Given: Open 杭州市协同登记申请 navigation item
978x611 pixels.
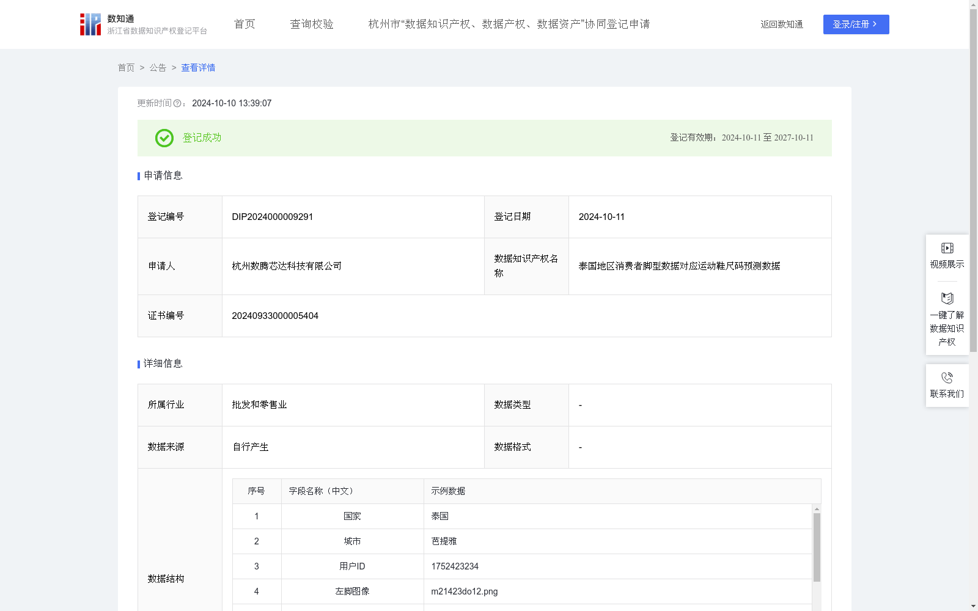Looking at the screenshot, I should (x=509, y=24).
